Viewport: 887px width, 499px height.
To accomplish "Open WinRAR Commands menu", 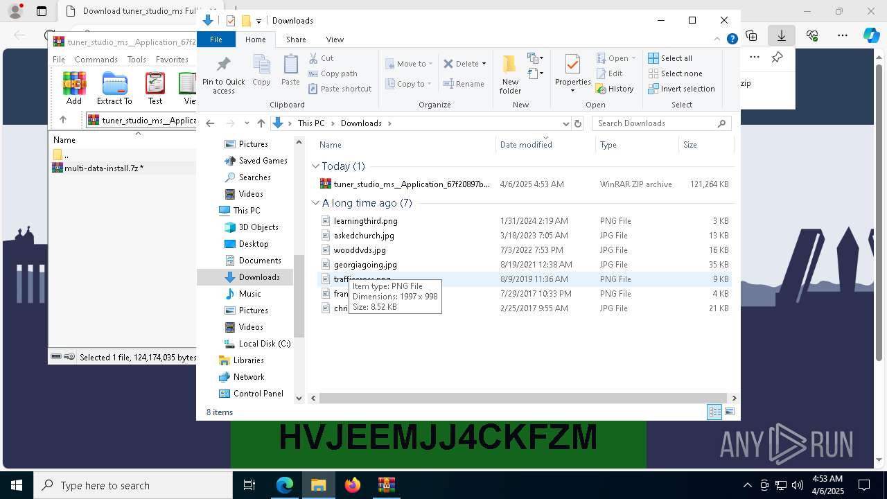I will [x=96, y=60].
